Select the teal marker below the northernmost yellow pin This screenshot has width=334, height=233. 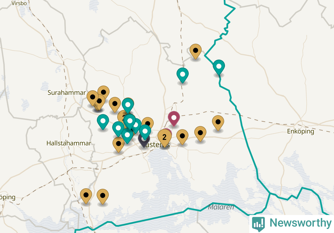tap(183, 75)
